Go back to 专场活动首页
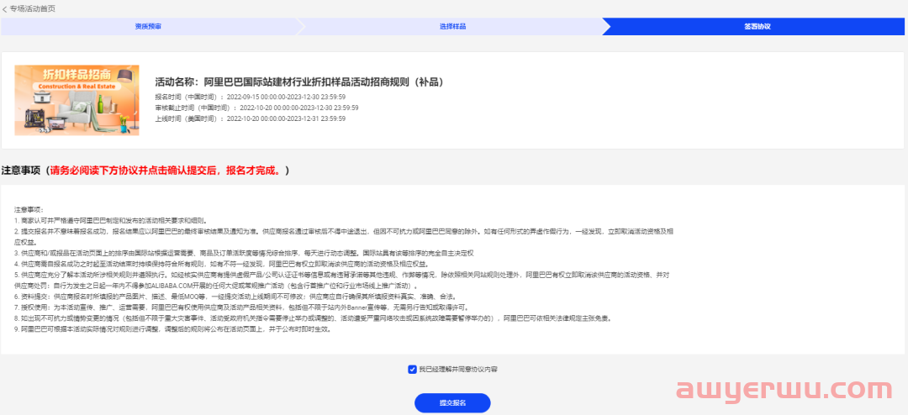Viewport: 908px width, 415px height. [x=33, y=9]
